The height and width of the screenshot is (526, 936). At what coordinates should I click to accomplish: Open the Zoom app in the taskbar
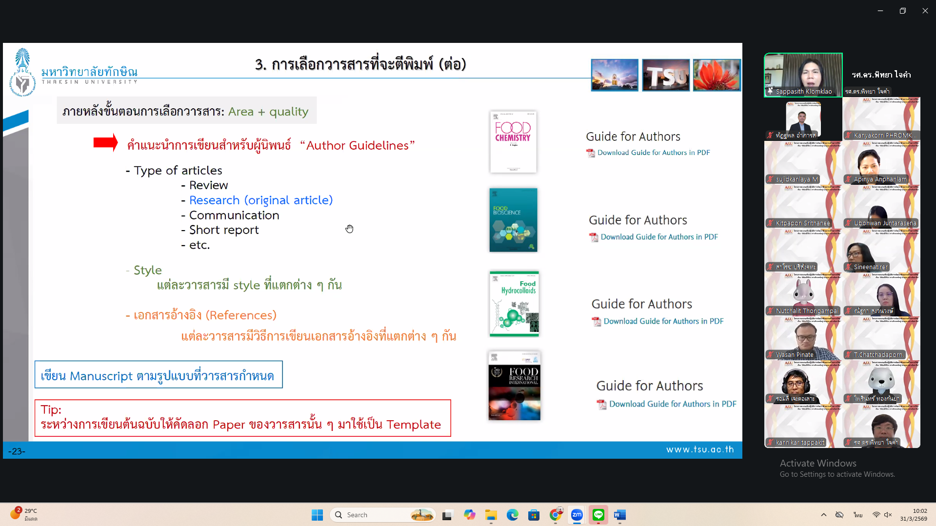577,515
